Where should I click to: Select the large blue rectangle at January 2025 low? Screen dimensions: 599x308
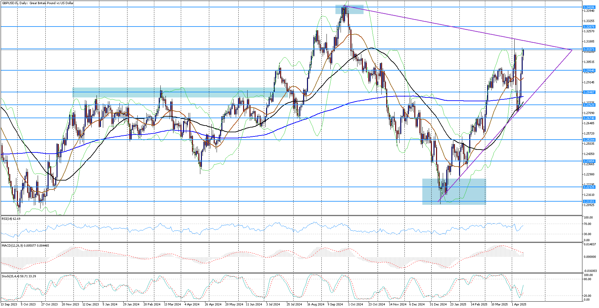454,192
